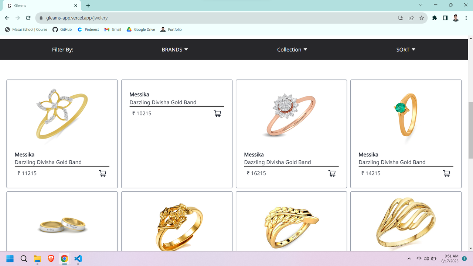The image size is (473, 266).
Task: Close the Gleams tab
Action: pos(75,6)
